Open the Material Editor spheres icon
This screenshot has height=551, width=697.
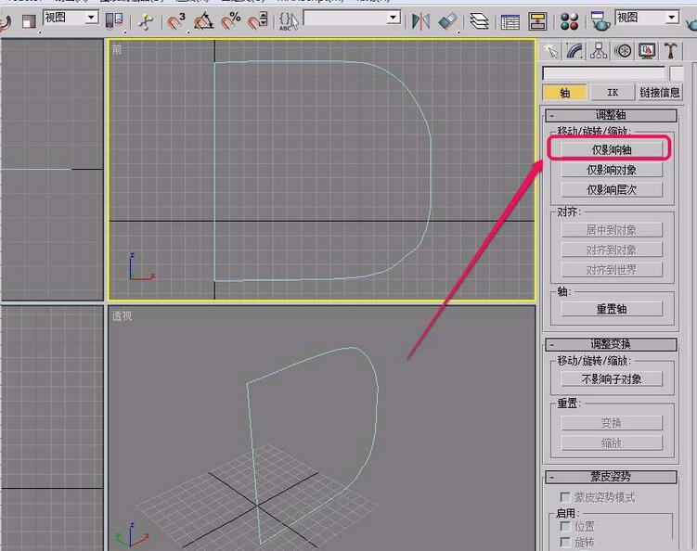(569, 21)
